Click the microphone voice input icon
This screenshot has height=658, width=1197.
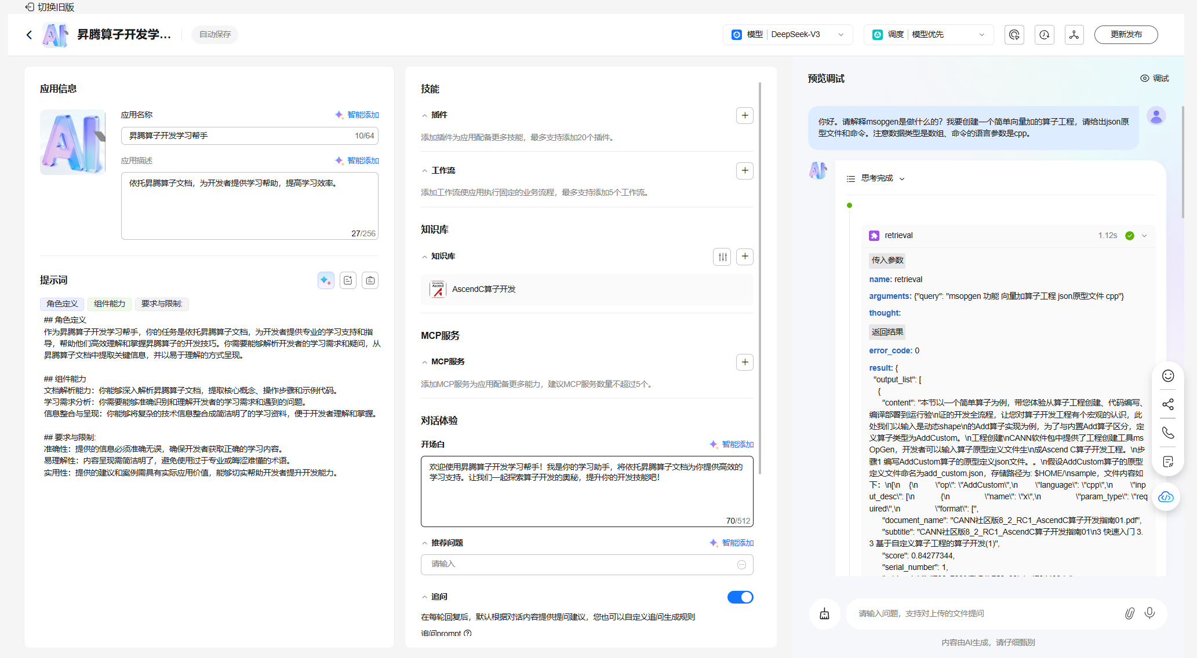click(x=1149, y=613)
